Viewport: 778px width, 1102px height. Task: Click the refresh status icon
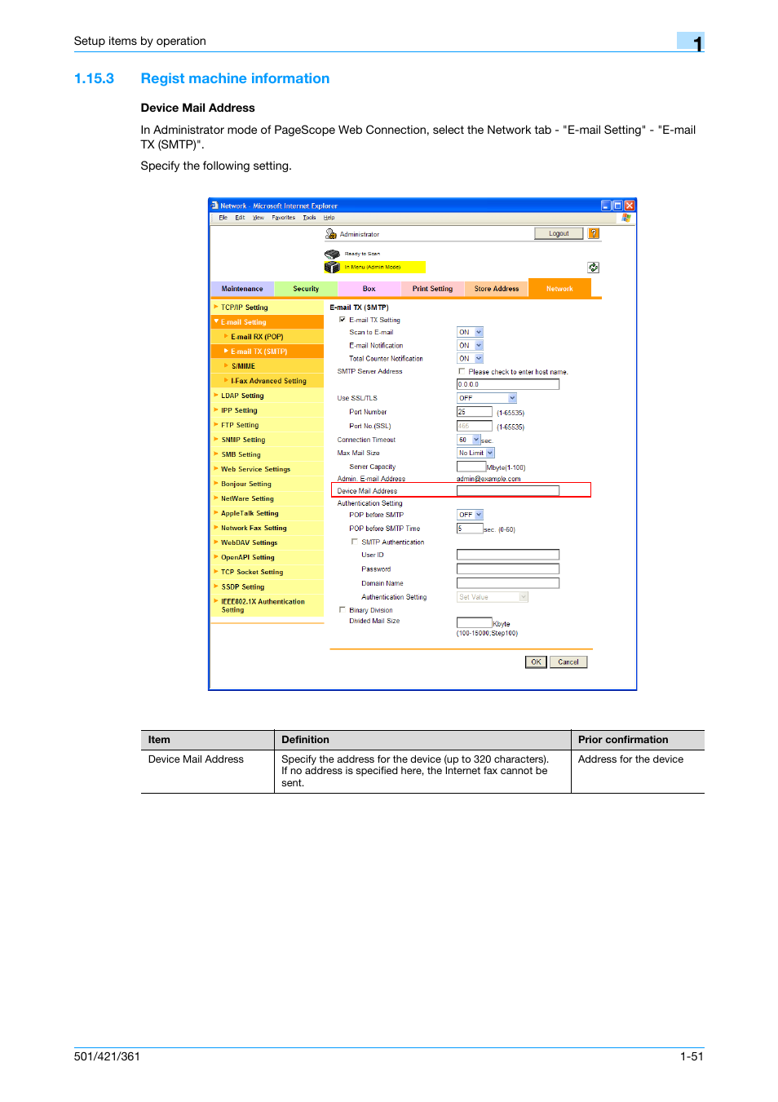tap(593, 268)
